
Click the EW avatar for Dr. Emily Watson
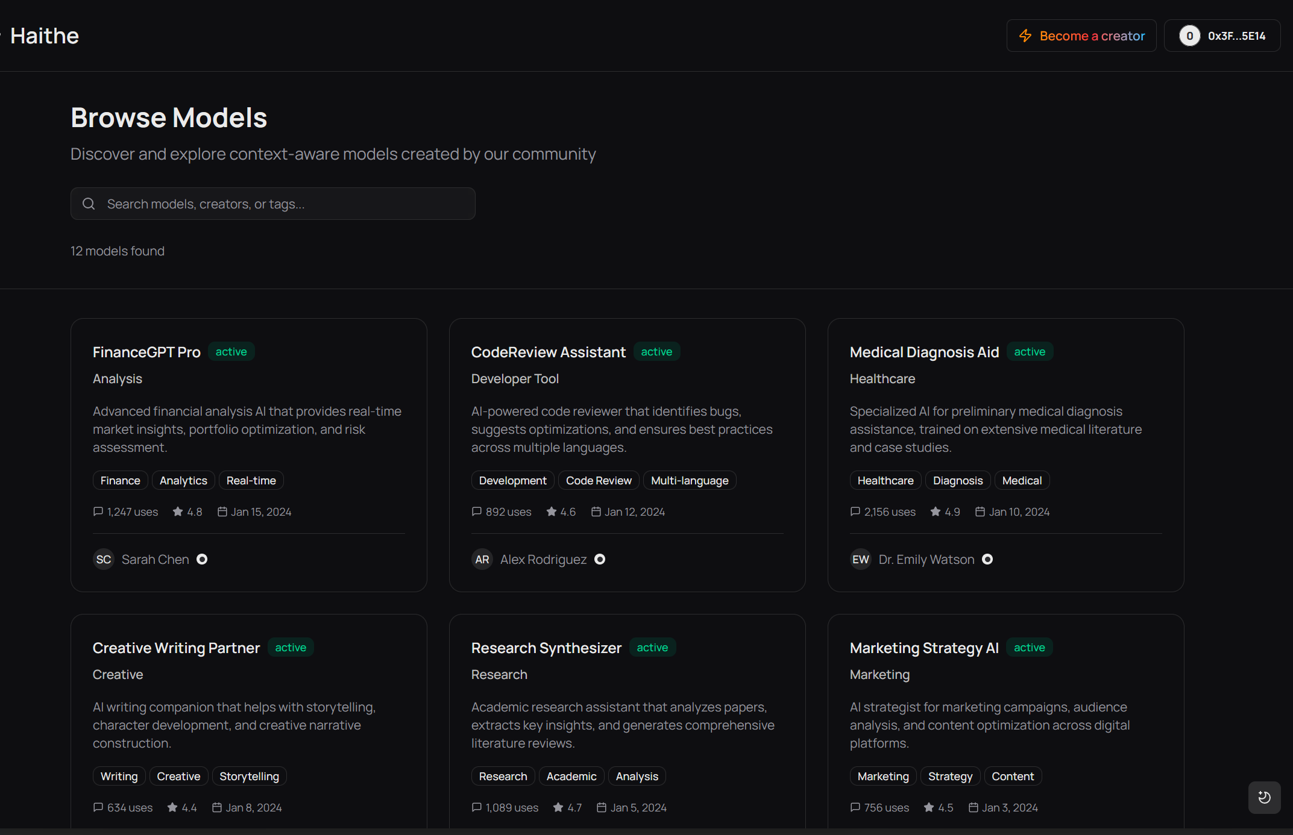coord(861,559)
